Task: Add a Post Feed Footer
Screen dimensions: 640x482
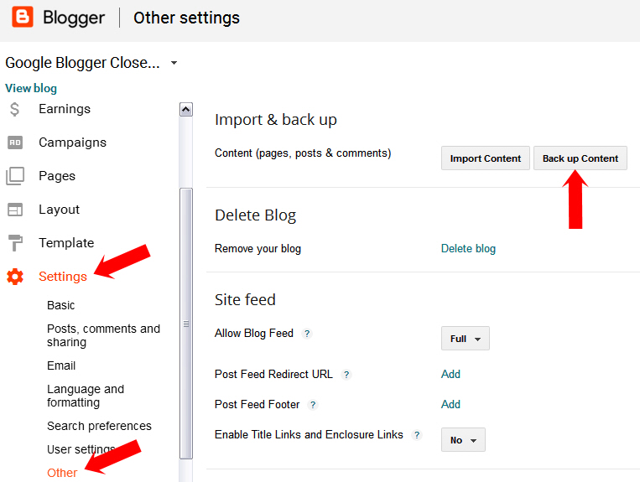Action: (450, 404)
